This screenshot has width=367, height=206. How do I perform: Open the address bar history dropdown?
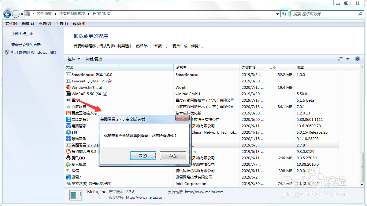tap(277, 14)
